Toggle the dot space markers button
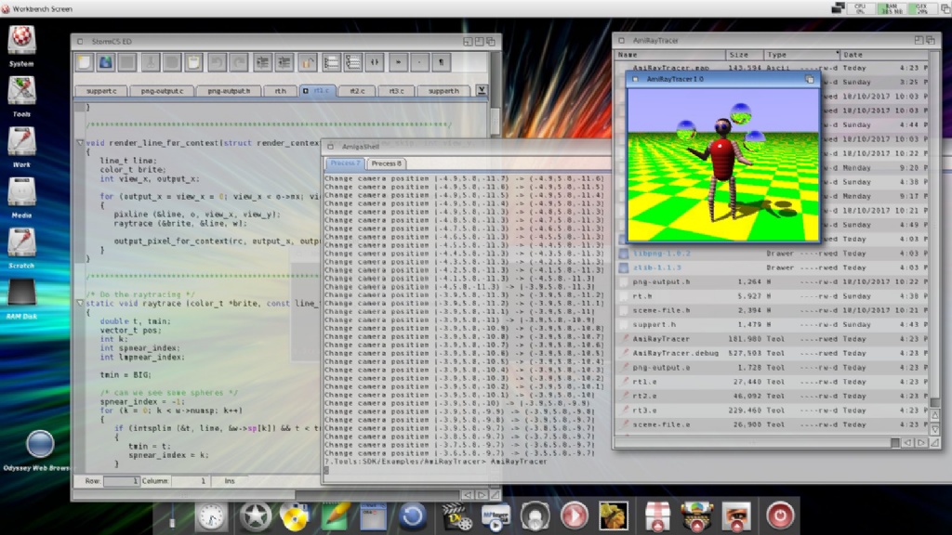Screen dimensions: 952x535 pos(419,62)
